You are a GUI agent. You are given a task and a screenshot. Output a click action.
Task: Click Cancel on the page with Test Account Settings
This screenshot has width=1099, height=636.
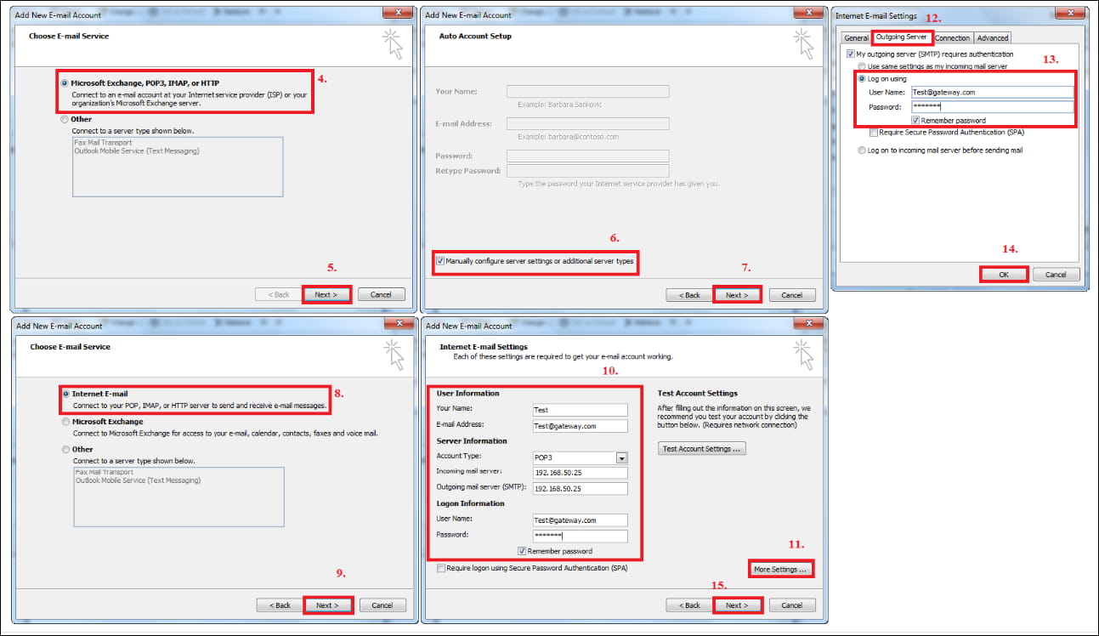coord(791,605)
